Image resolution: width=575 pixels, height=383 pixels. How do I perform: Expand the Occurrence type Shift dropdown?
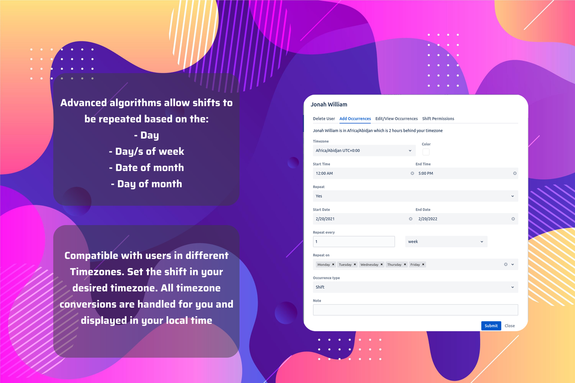pos(415,287)
